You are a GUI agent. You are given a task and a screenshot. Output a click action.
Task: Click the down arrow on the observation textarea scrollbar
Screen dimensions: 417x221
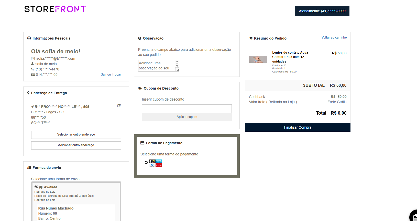177,66
